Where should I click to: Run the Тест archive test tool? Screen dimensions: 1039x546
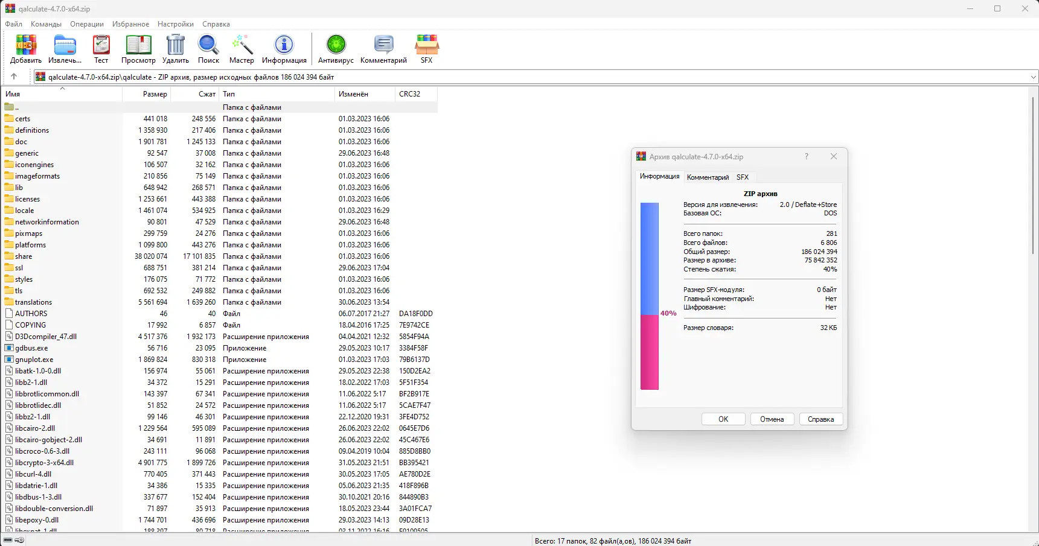pos(101,45)
